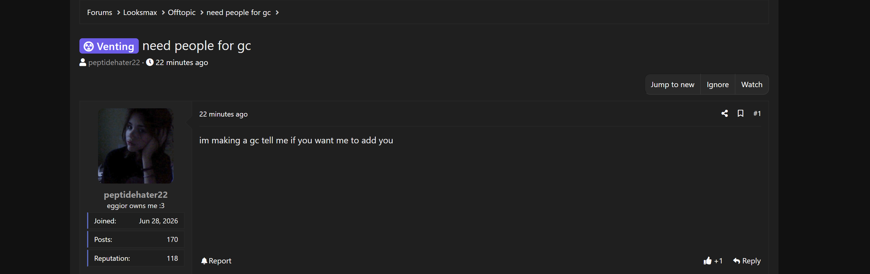The image size is (870, 274).
Task: Expand chevron after need people for gc
Action: [277, 12]
